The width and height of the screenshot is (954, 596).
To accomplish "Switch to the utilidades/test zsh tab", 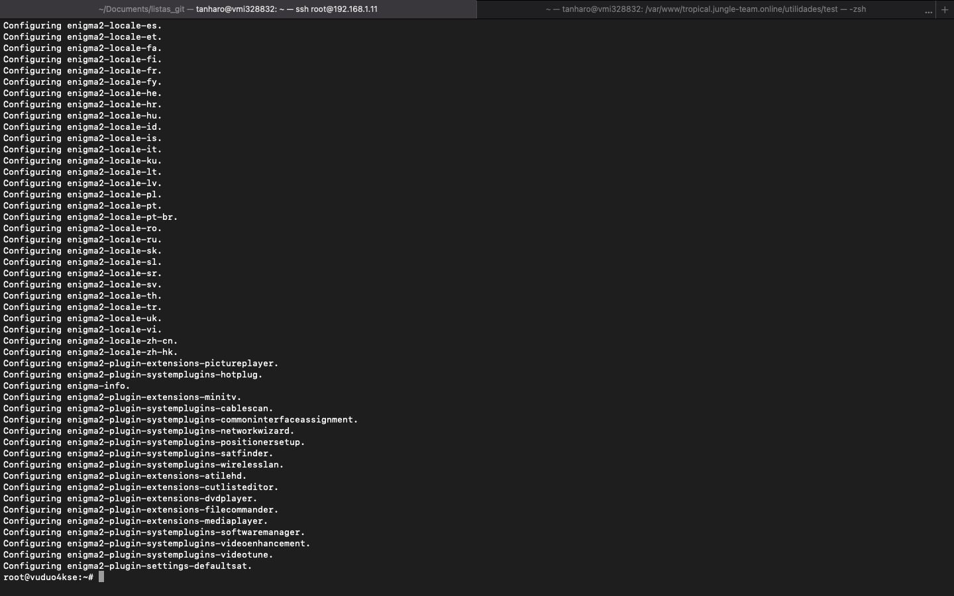I will pyautogui.click(x=706, y=9).
